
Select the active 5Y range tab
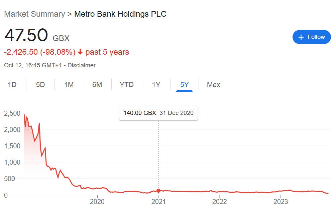(x=184, y=85)
